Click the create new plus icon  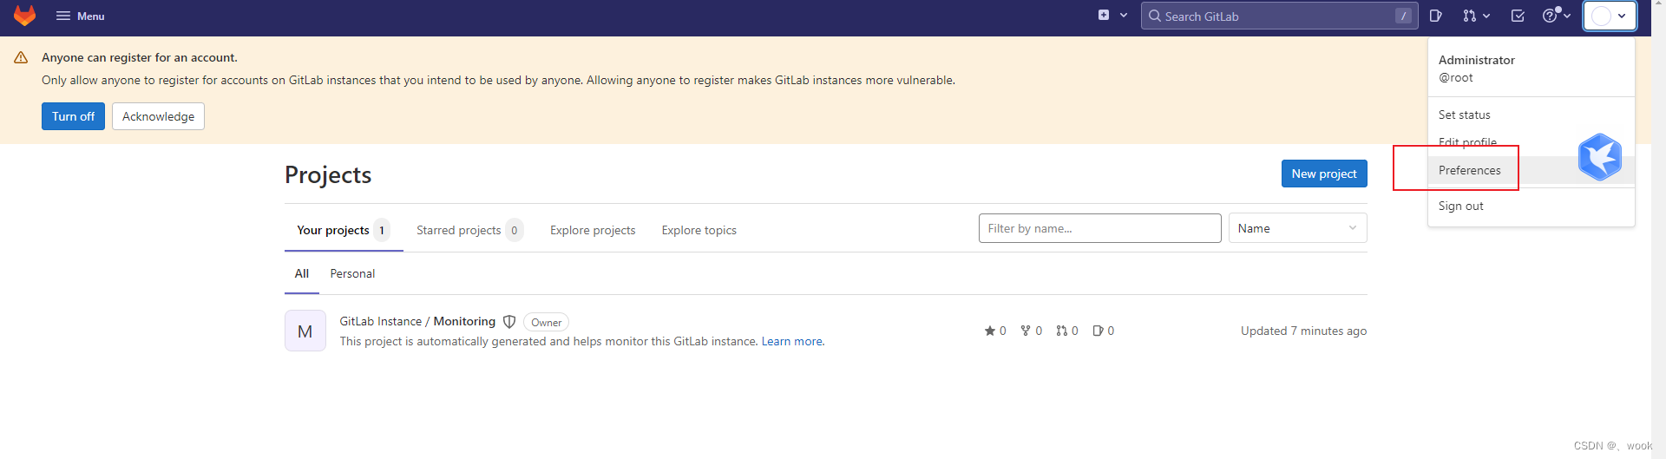tap(1104, 15)
